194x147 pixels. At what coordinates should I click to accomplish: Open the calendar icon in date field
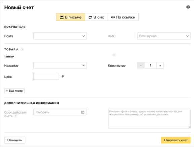click(83, 112)
